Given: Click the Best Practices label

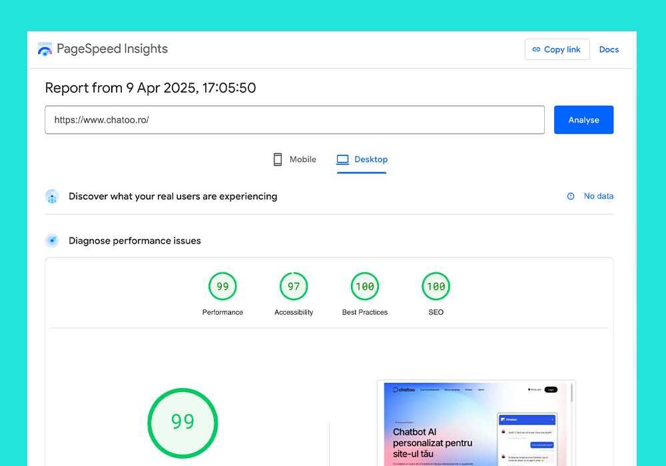Looking at the screenshot, I should [x=365, y=312].
